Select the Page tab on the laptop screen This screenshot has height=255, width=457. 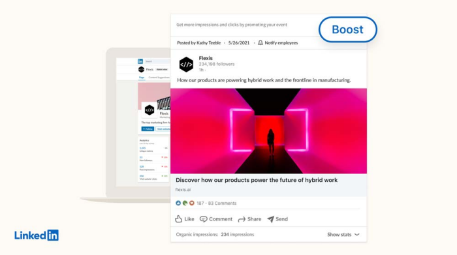142,78
